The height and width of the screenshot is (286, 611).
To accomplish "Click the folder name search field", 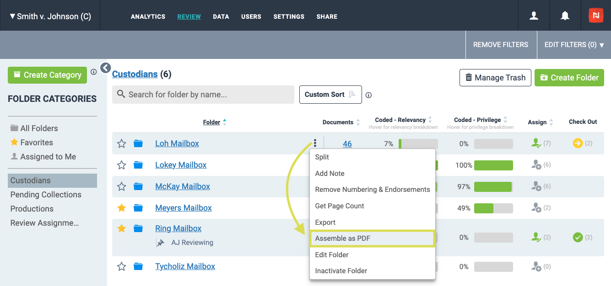I will (x=203, y=95).
